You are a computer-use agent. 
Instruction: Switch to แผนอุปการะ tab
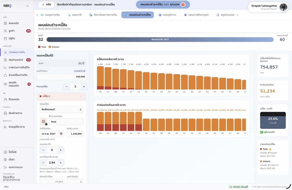(x=167, y=15)
